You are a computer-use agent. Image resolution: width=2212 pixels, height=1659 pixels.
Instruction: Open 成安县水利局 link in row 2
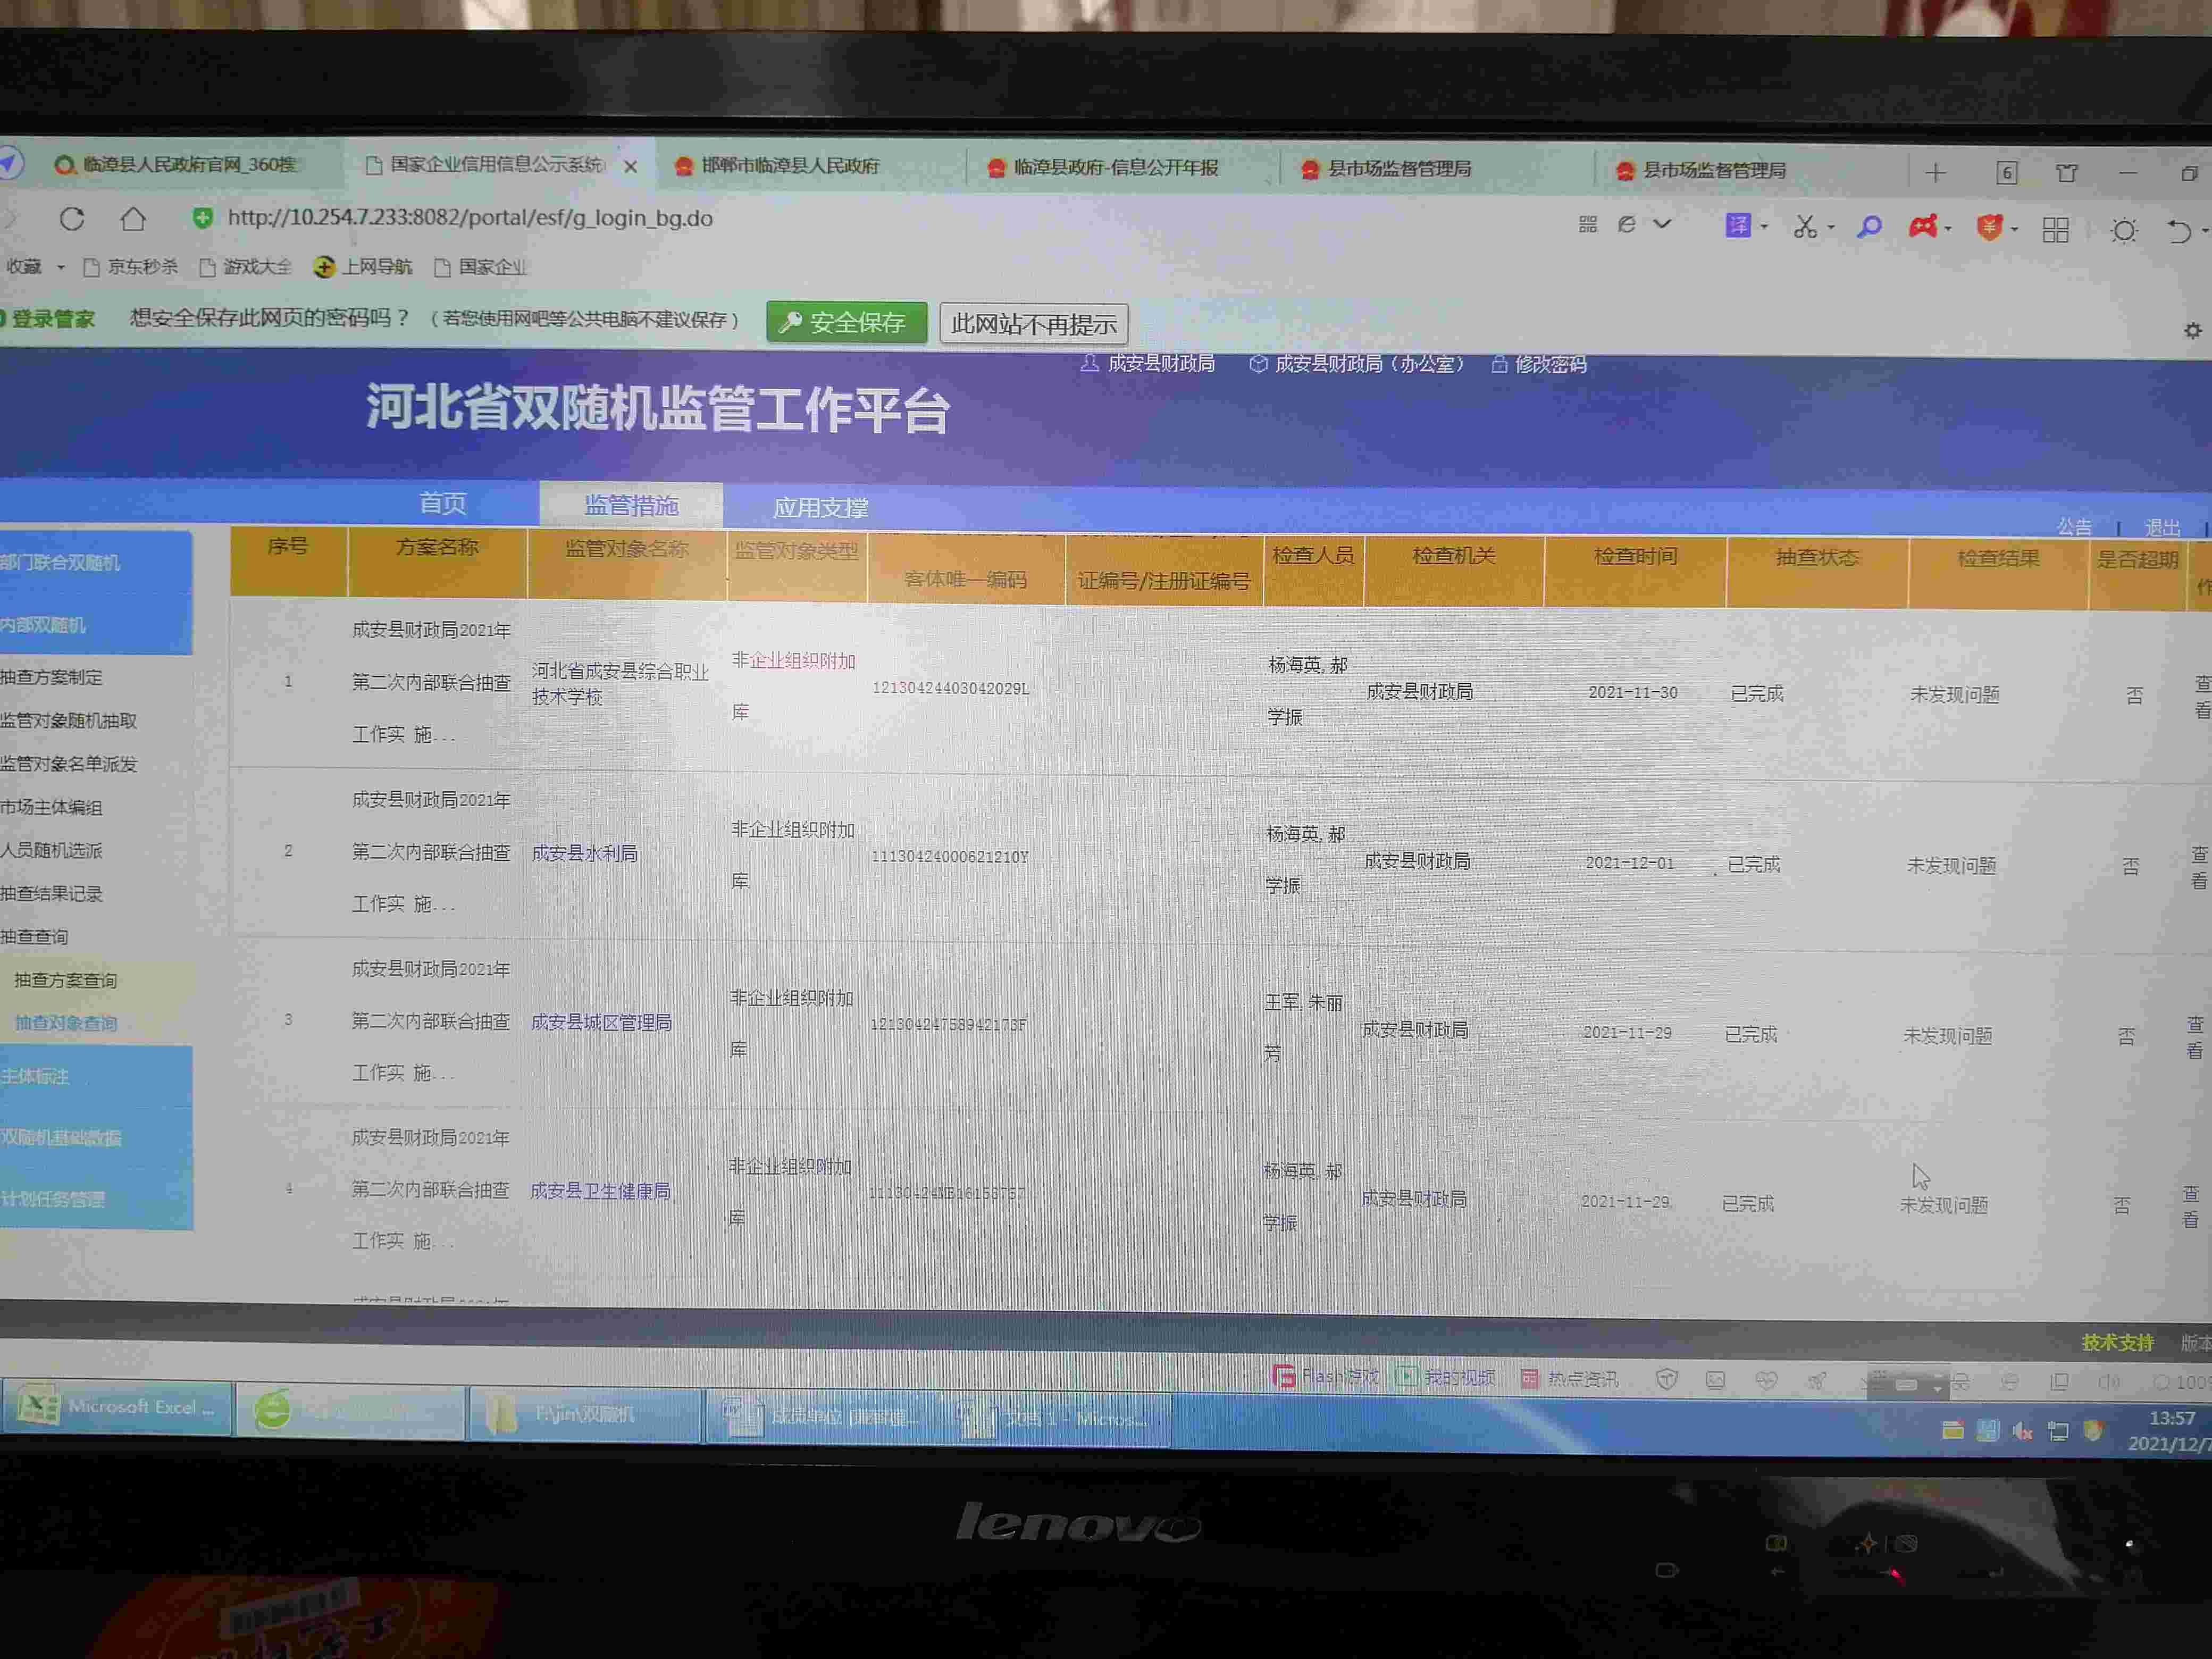coord(585,853)
